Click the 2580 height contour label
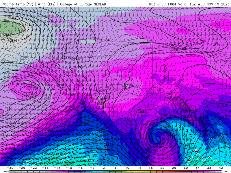231x173 pixels. coord(8,35)
